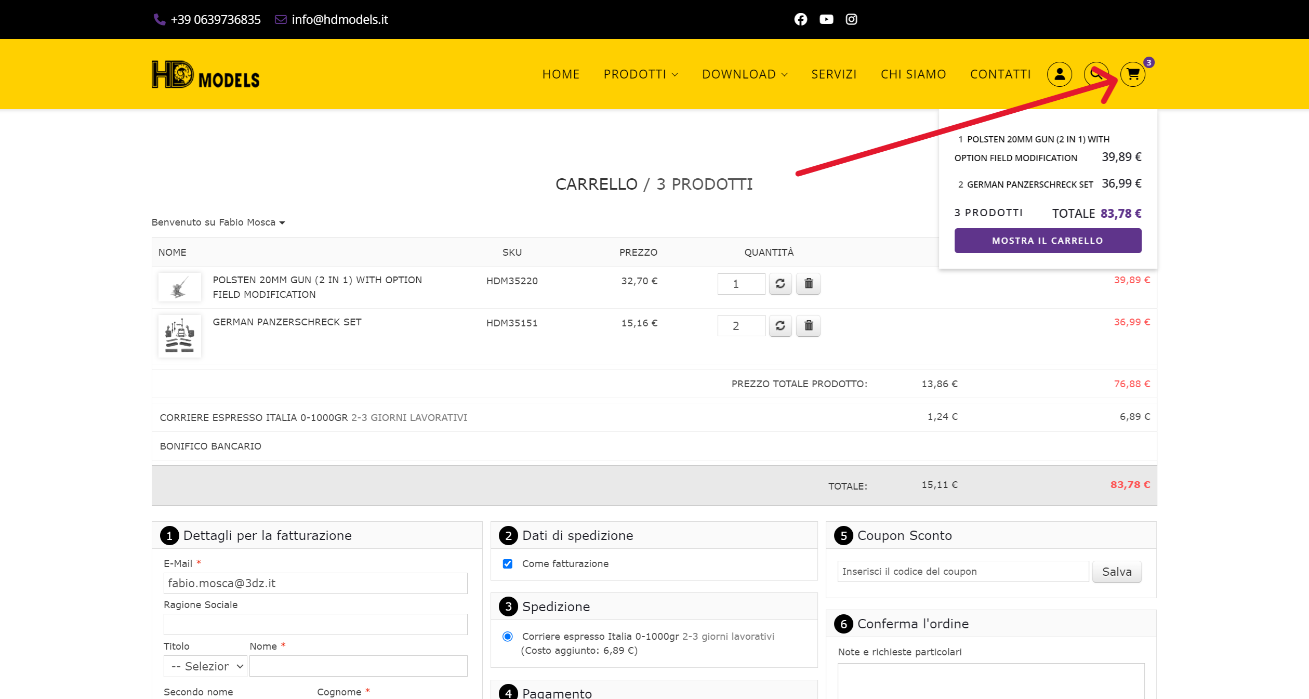Open the CONTATTI menu page
1309x699 pixels.
tap(1000, 74)
